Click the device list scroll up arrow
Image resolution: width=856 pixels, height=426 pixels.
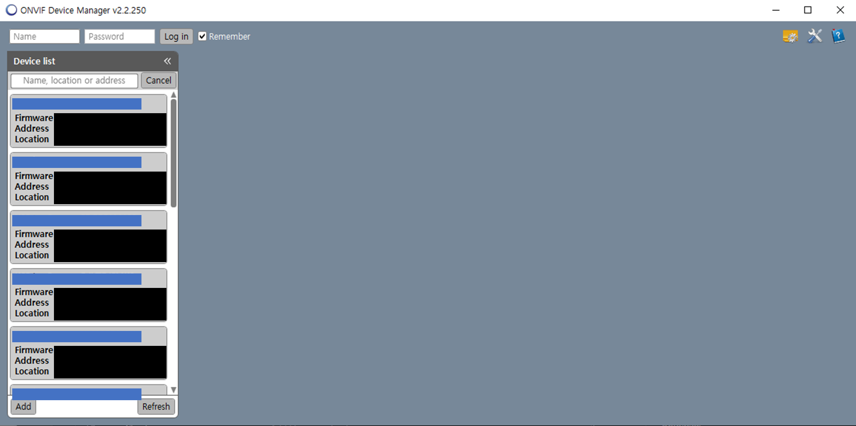(174, 95)
